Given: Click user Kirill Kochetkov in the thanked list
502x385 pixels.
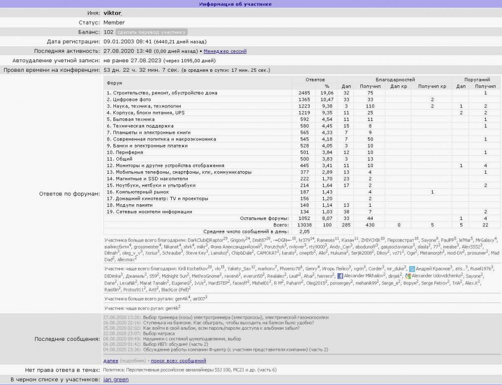Looking at the screenshot, I should coord(193,269).
